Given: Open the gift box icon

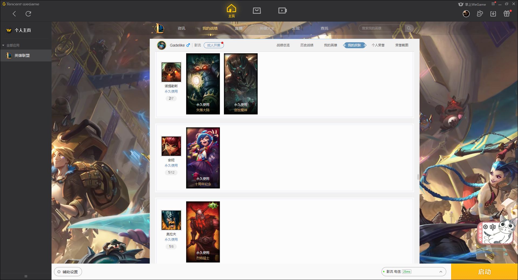Looking at the screenshot, I should (507, 13).
